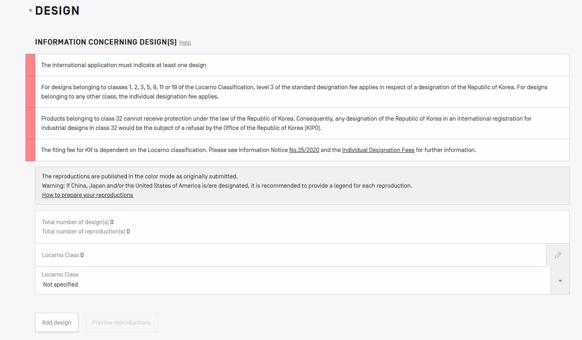This screenshot has width=582, height=340.
Task: Click the 'Information Concerning Design(s)' heading
Action: pos(106,42)
